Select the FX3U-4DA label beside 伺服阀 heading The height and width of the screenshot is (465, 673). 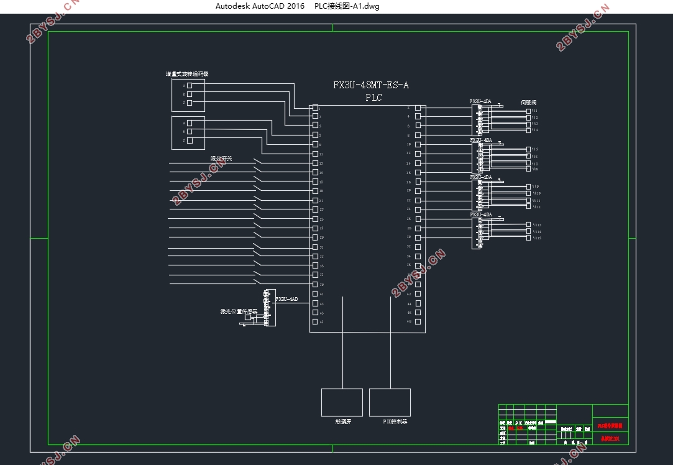point(480,101)
